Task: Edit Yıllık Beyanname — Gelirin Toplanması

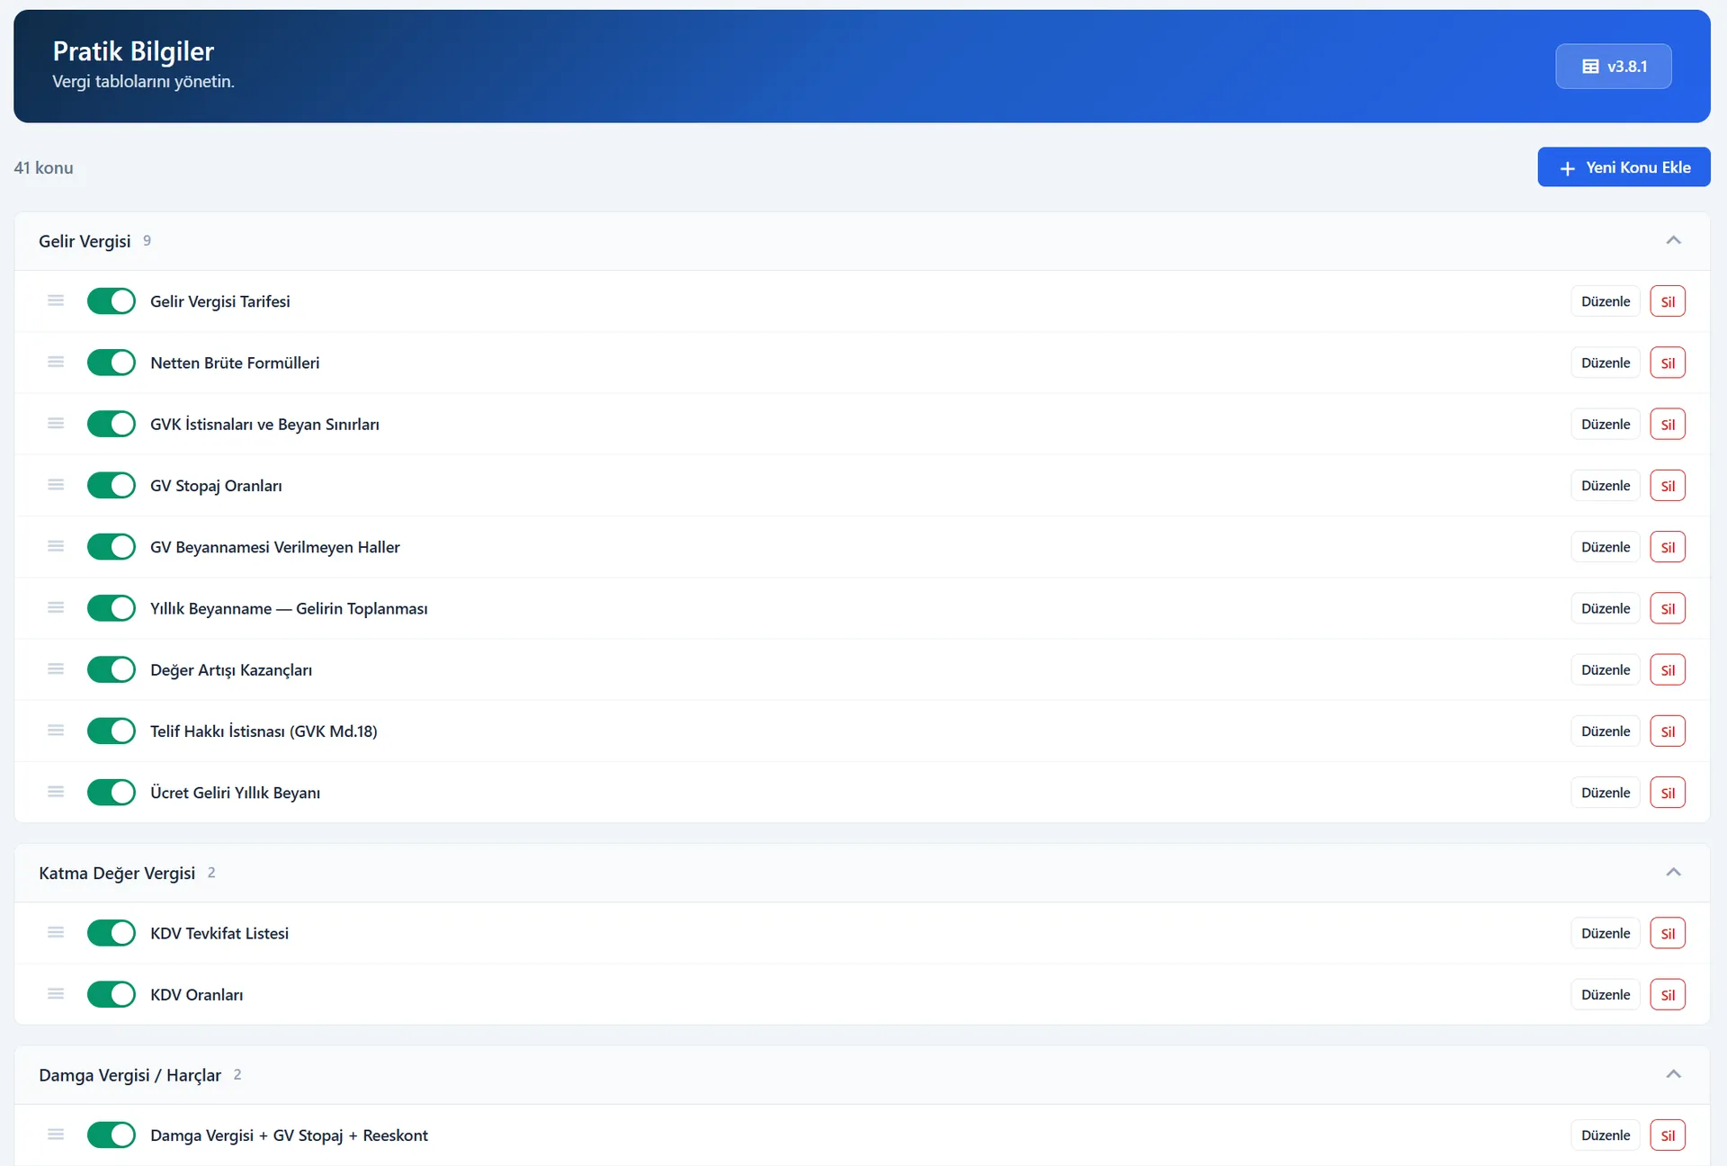Action: point(1606,608)
